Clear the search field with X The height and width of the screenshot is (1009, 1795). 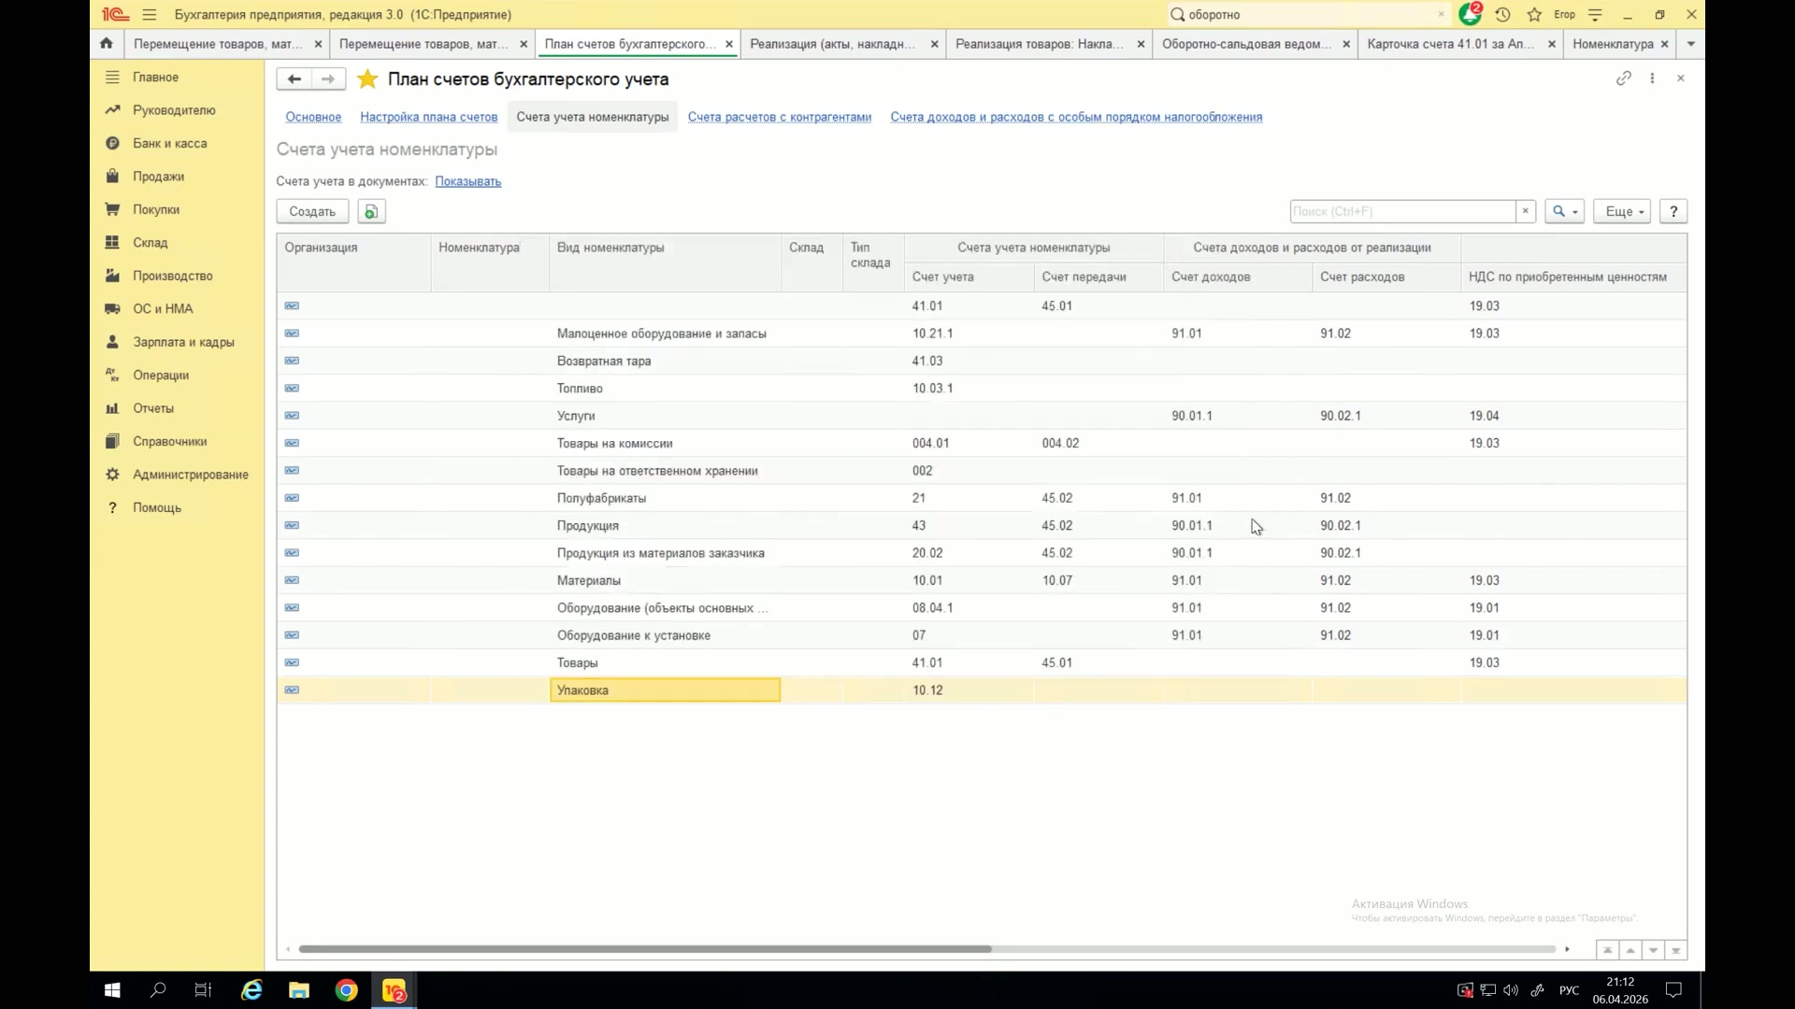(1526, 212)
